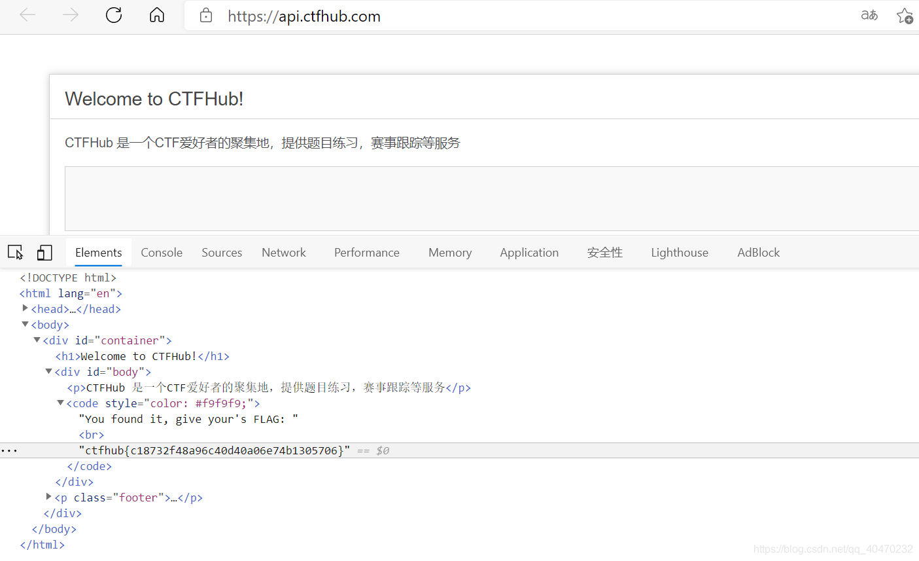Select the ctfhub{c18732f48a96c40d40a06e74b1305706} text node
Viewport: 919px width, 561px height.
tap(215, 450)
